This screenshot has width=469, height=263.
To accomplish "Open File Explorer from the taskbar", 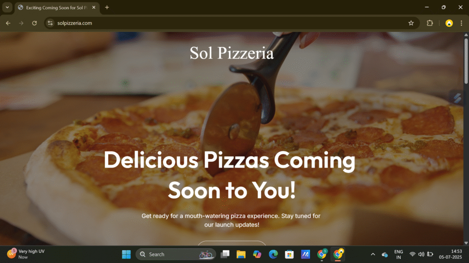I will pyautogui.click(x=241, y=254).
